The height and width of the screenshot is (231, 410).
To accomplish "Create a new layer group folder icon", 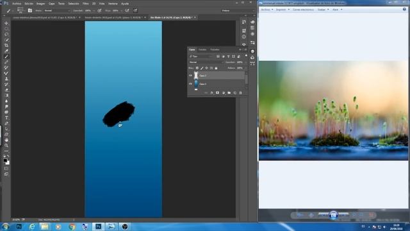I will pyautogui.click(x=229, y=92).
